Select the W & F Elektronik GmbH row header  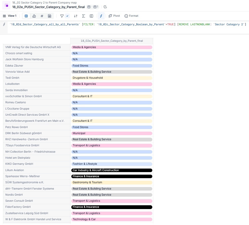pos(37,219)
